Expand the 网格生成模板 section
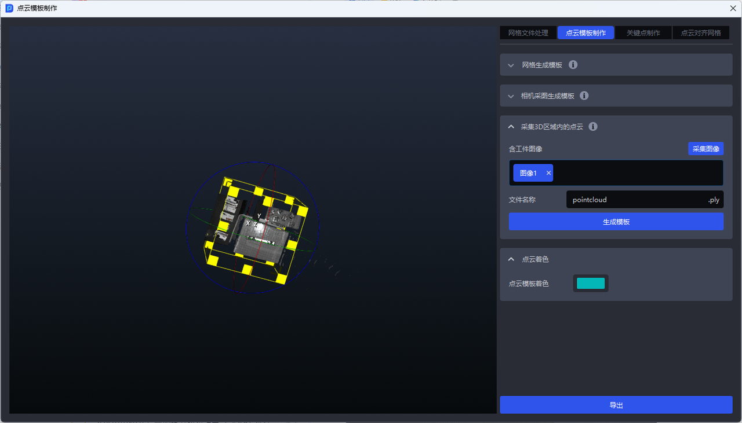 [x=511, y=65]
